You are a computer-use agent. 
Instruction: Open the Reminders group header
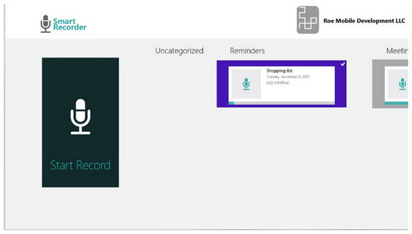(x=247, y=51)
